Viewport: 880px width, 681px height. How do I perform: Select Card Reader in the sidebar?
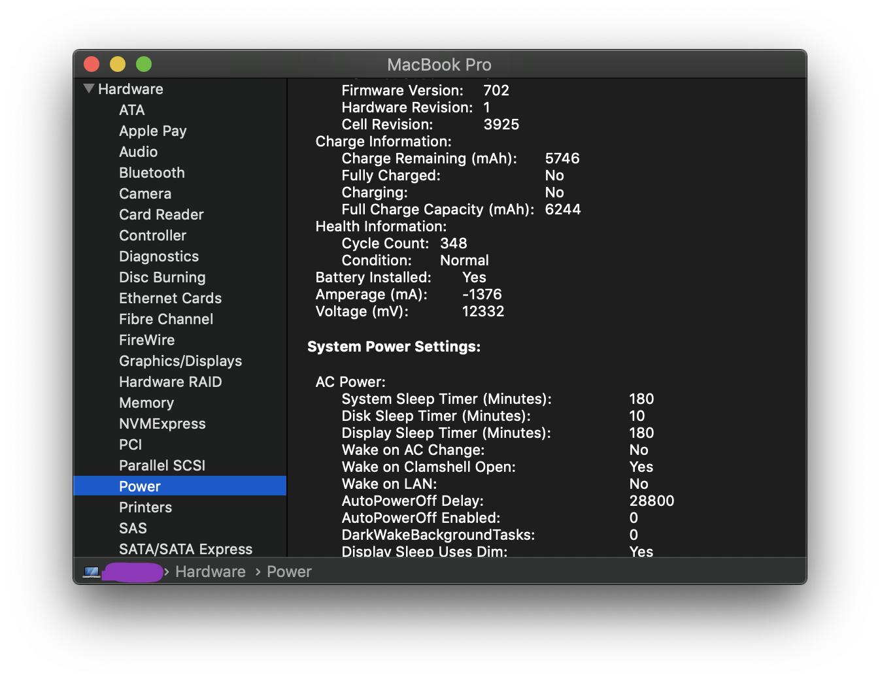(161, 214)
